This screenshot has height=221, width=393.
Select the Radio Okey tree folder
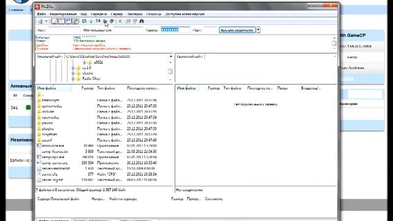91,79
